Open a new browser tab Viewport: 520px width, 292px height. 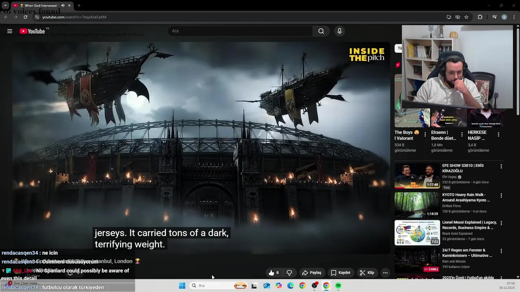tap(79, 6)
